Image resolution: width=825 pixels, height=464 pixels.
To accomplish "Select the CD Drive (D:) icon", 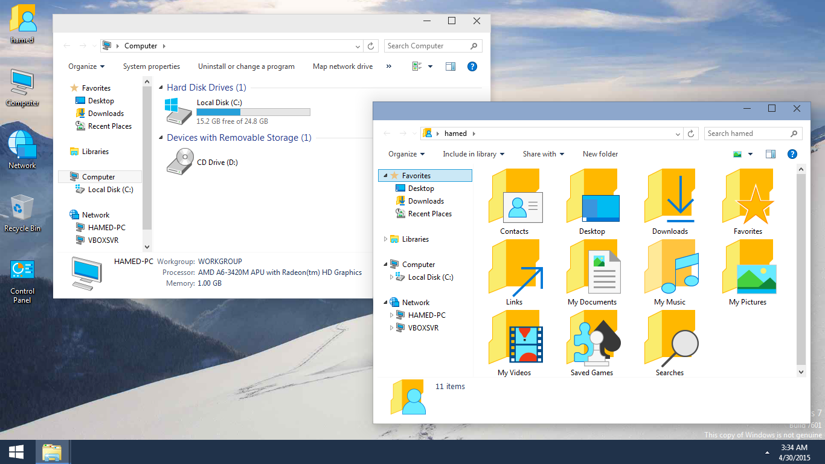I will tap(180, 162).
